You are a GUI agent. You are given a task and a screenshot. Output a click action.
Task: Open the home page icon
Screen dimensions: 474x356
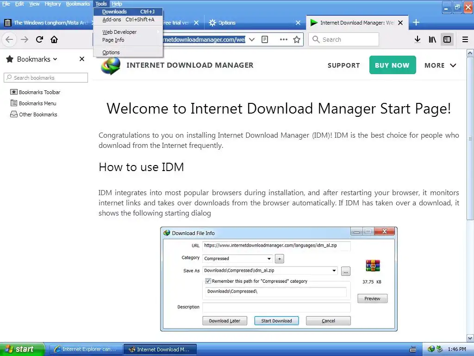pos(54,39)
